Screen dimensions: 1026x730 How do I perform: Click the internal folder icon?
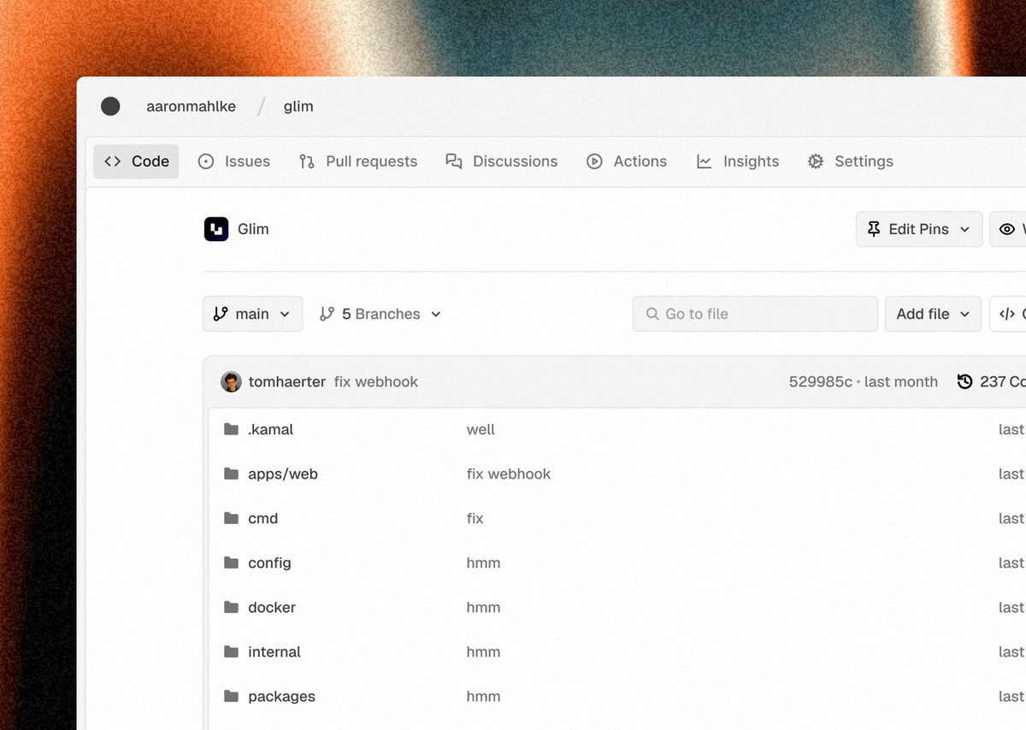point(231,651)
